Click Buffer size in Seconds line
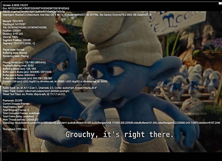Viewport: 222px width, 161px height. (x=27, y=78)
